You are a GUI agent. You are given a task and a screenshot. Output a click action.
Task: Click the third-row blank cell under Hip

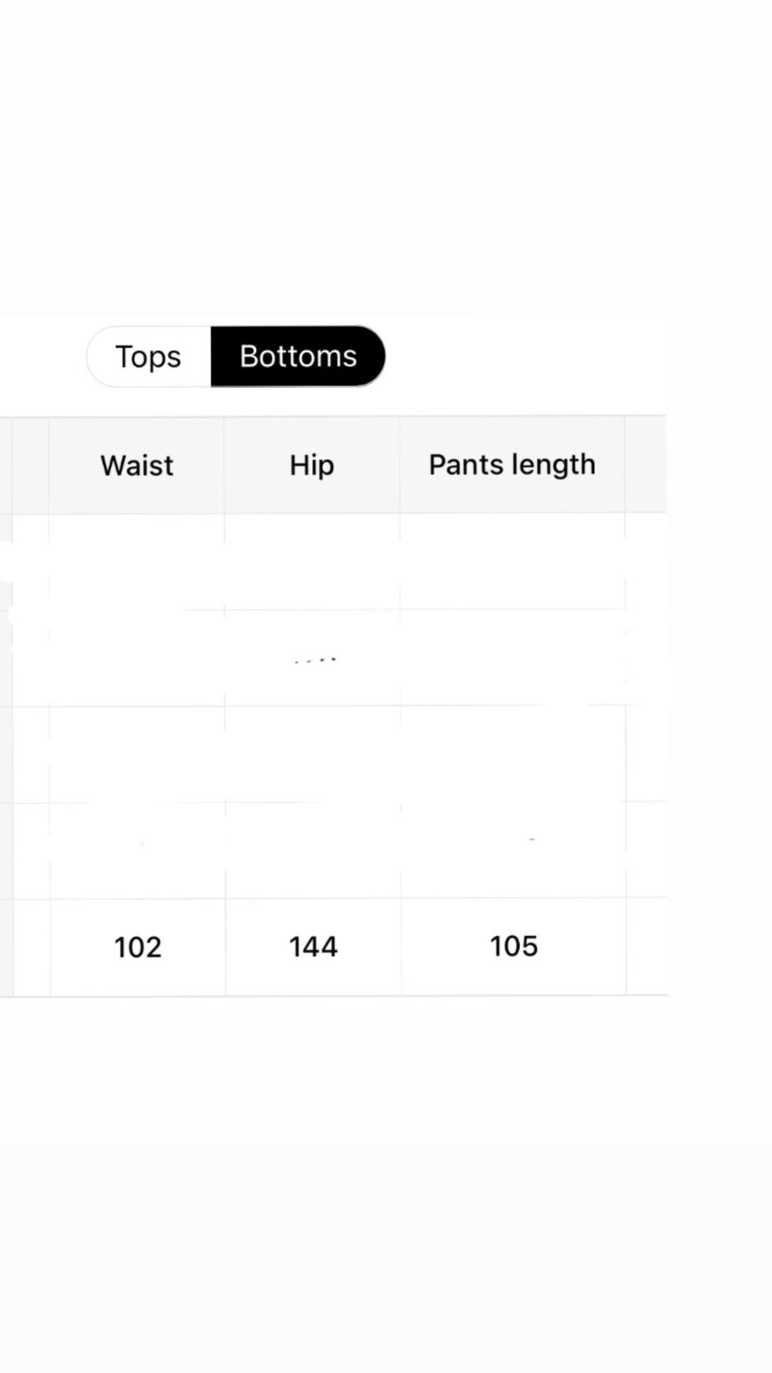click(x=312, y=754)
